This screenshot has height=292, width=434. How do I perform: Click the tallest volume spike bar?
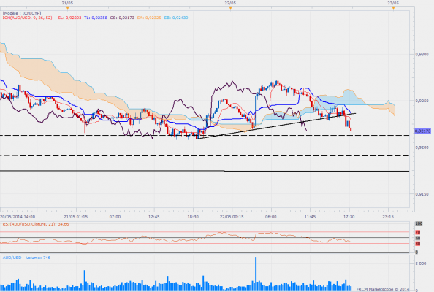(256, 274)
